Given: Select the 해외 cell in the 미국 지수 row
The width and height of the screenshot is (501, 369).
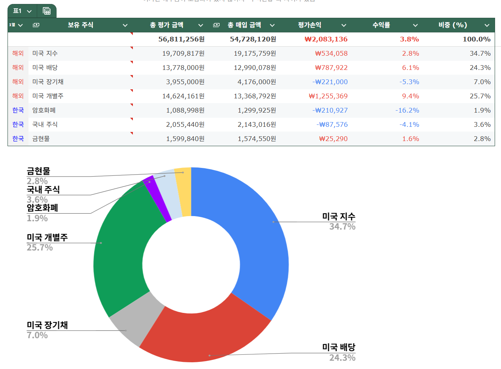Looking at the screenshot, I should (x=18, y=53).
